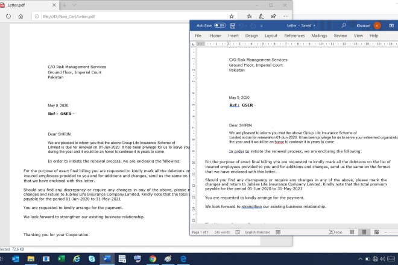Viewport: 398px width, 265px height.
Task: Open the Favorites hub icon in browser
Action: pyautogui.click(x=249, y=16)
